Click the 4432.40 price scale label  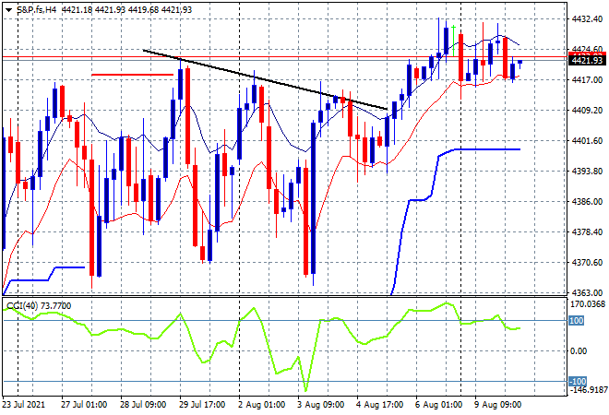pyautogui.click(x=587, y=18)
